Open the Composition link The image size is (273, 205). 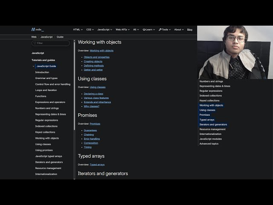[91, 143]
